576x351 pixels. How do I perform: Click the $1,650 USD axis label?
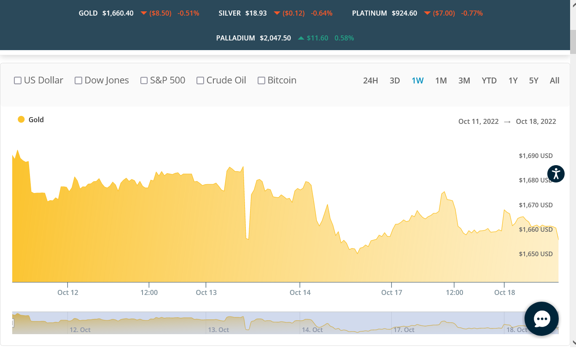point(536,254)
